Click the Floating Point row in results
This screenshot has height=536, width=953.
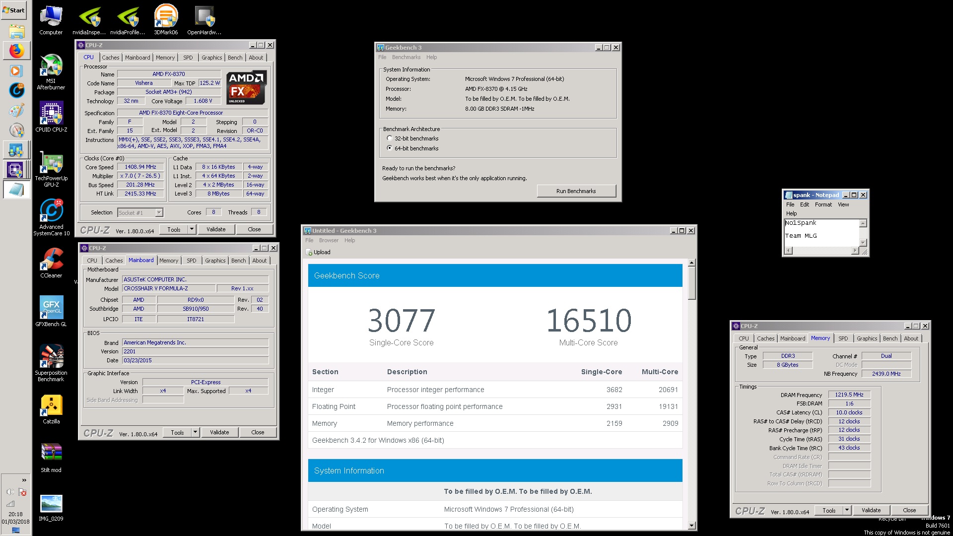[x=495, y=406]
